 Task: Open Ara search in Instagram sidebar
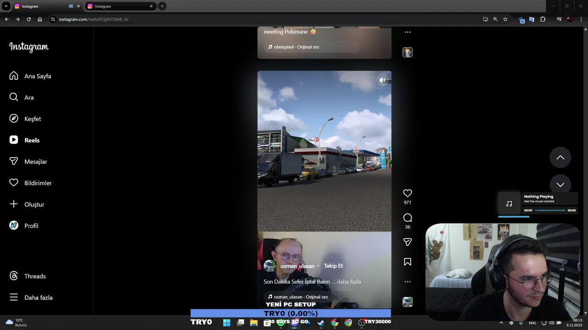tap(22, 98)
